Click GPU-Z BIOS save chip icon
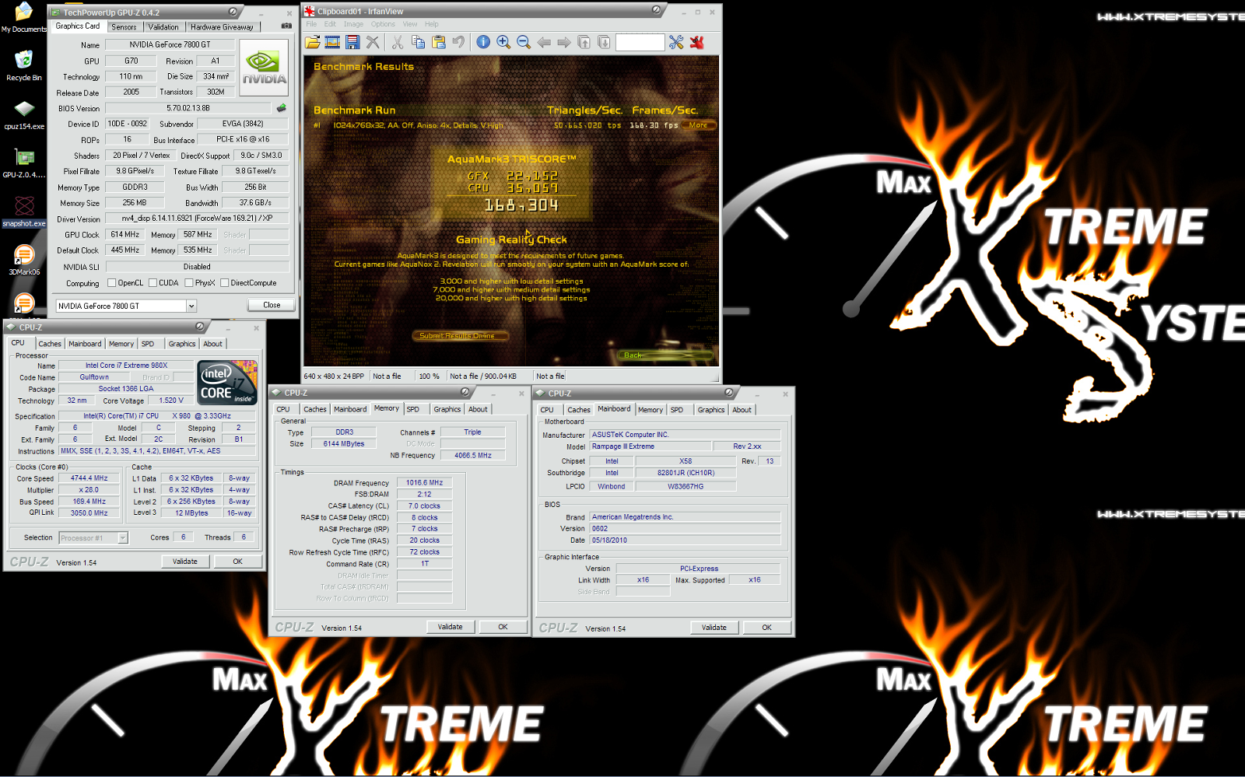Viewport: 1245px width, 777px height. [282, 108]
